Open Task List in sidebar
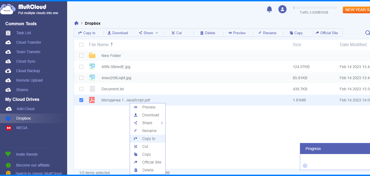This screenshot has width=370, height=176. click(x=23, y=33)
